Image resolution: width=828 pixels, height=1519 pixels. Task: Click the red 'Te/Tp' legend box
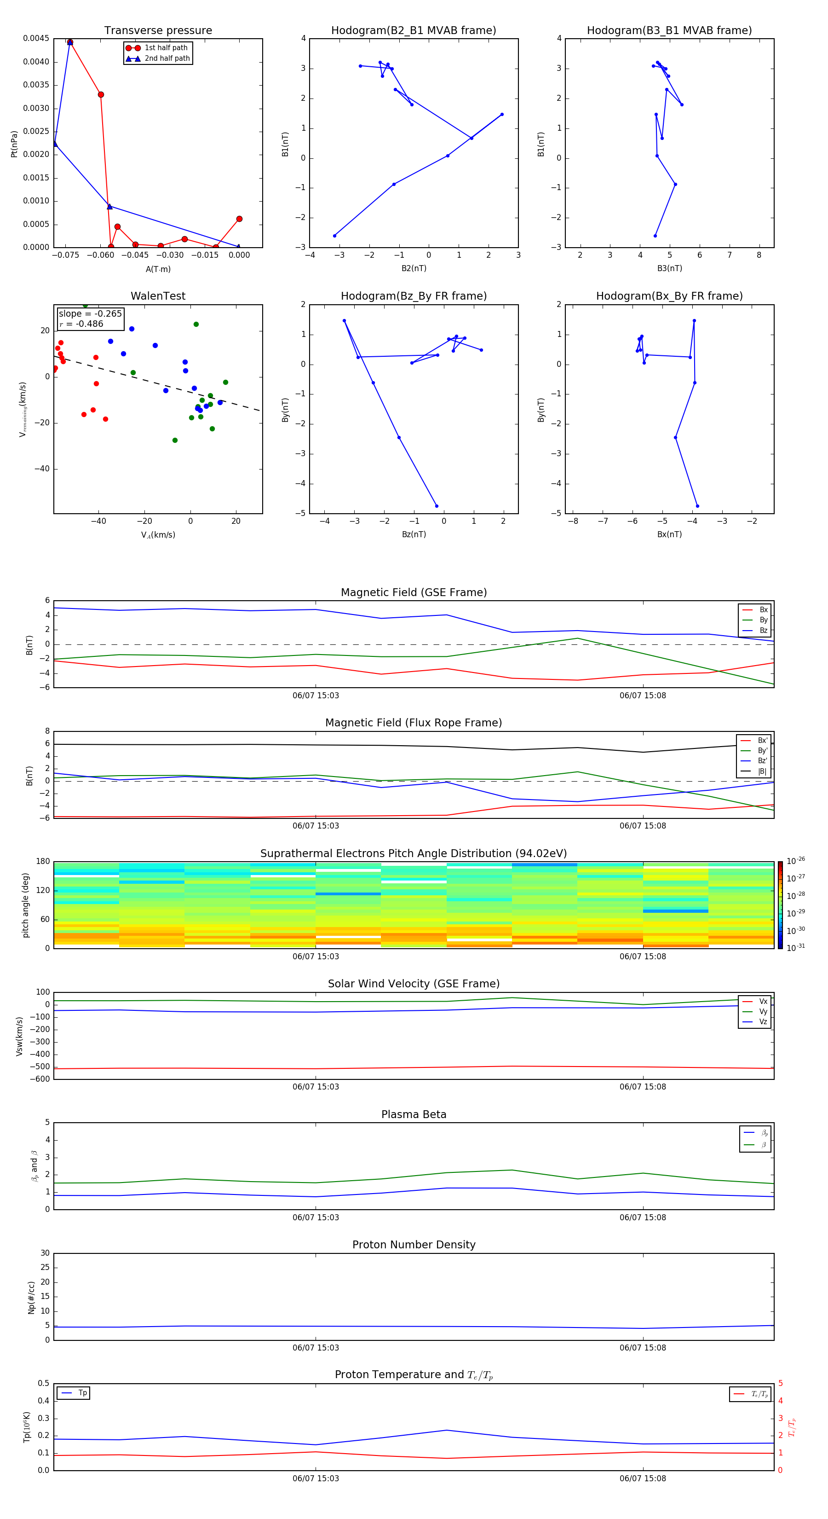coord(750,1394)
